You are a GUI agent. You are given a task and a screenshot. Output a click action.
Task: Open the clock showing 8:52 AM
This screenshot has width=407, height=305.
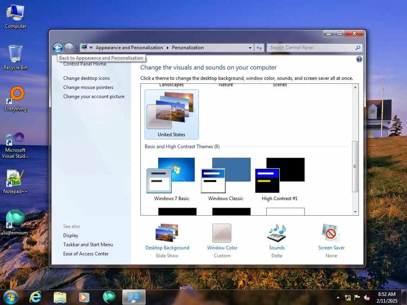pyautogui.click(x=387, y=297)
